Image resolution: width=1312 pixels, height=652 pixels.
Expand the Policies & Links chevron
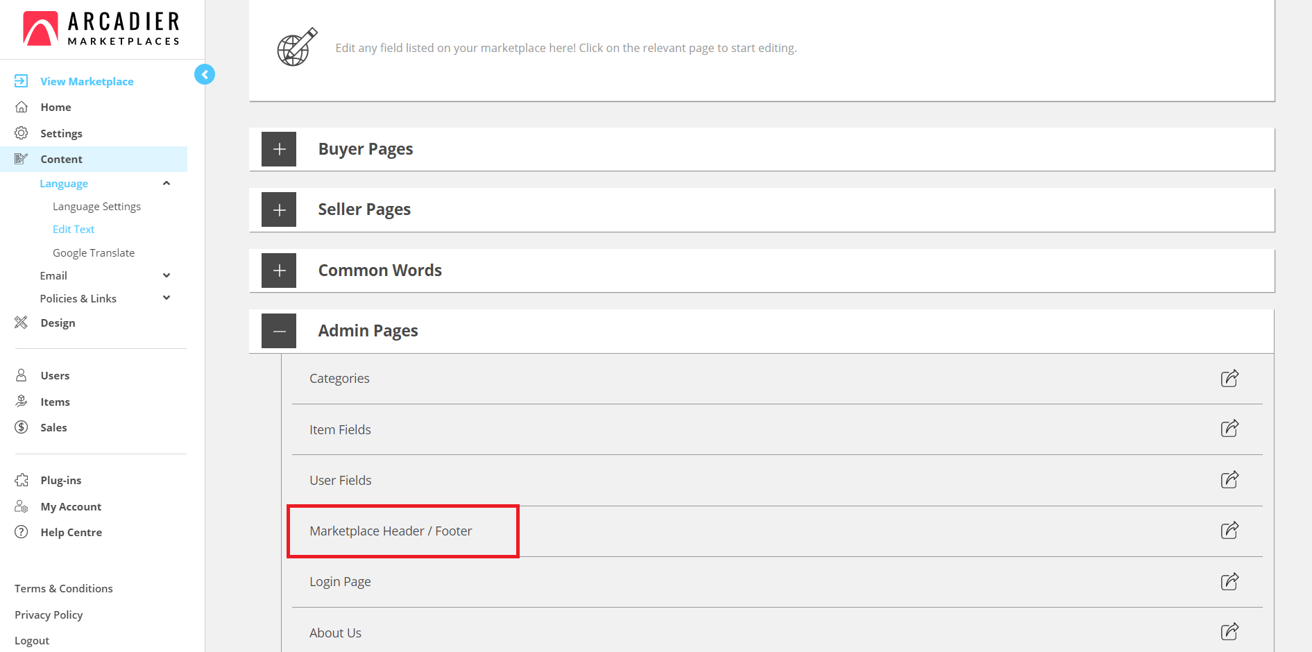pyautogui.click(x=167, y=298)
